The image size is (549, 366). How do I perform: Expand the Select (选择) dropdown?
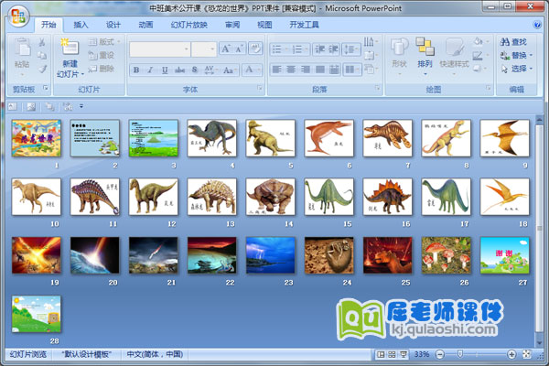(518, 69)
